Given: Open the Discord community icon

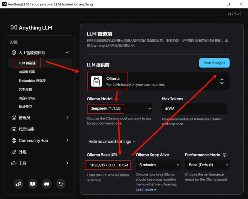Looking at the screenshot, I should click(46, 183).
